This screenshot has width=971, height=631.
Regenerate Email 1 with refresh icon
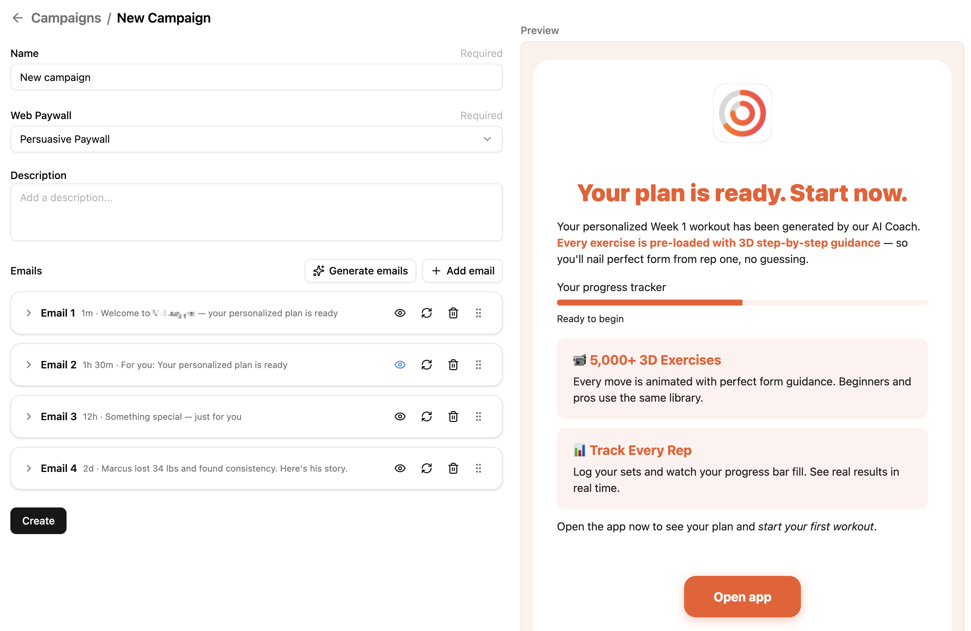[426, 313]
